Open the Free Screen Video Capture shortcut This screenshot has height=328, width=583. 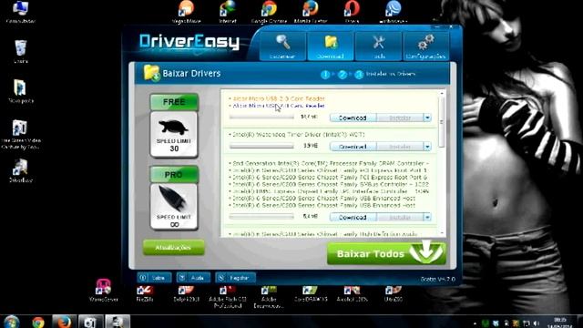[20, 134]
